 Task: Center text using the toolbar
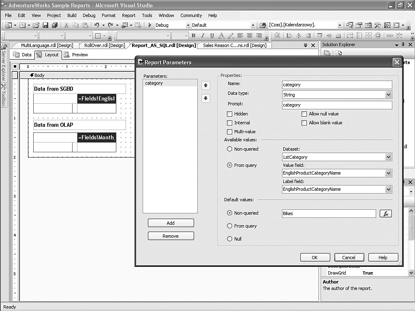coord(250,36)
